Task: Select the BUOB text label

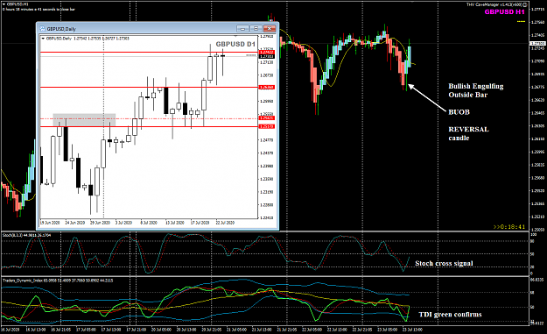Action: [459, 112]
